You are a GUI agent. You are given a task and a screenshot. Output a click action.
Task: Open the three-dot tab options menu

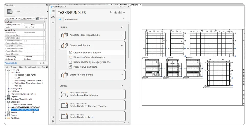pyautogui.click(x=124, y=19)
